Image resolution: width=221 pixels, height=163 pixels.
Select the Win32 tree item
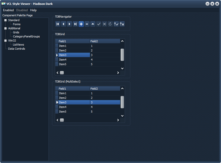coord(12,40)
